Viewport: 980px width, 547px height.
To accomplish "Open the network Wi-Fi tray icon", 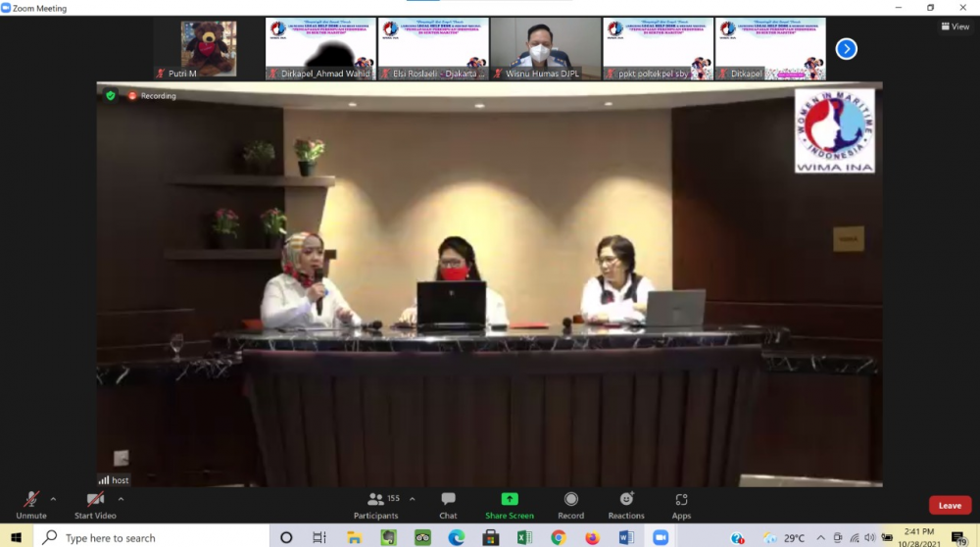I will (x=855, y=537).
